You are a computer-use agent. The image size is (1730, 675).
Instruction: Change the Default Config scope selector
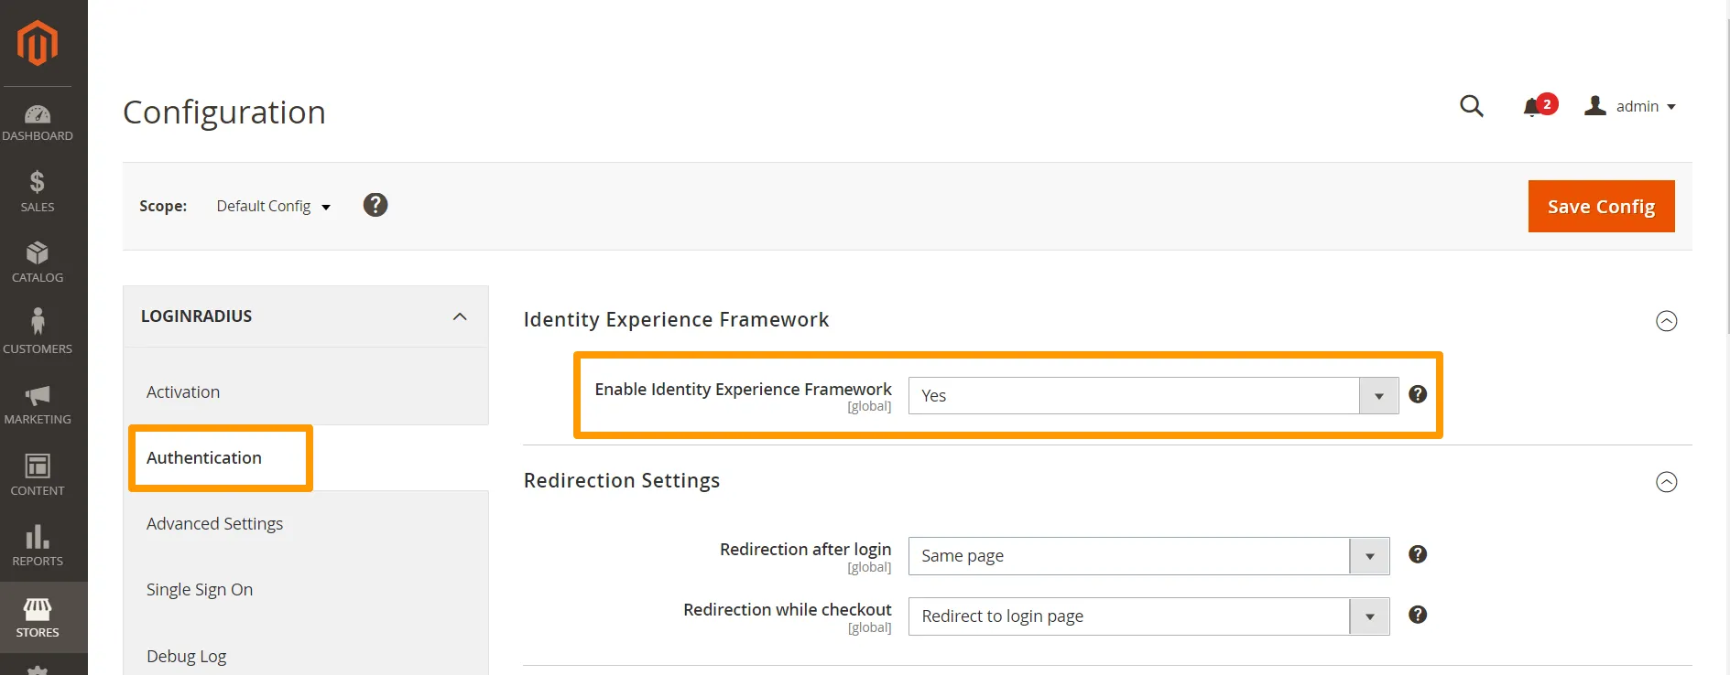tap(273, 207)
